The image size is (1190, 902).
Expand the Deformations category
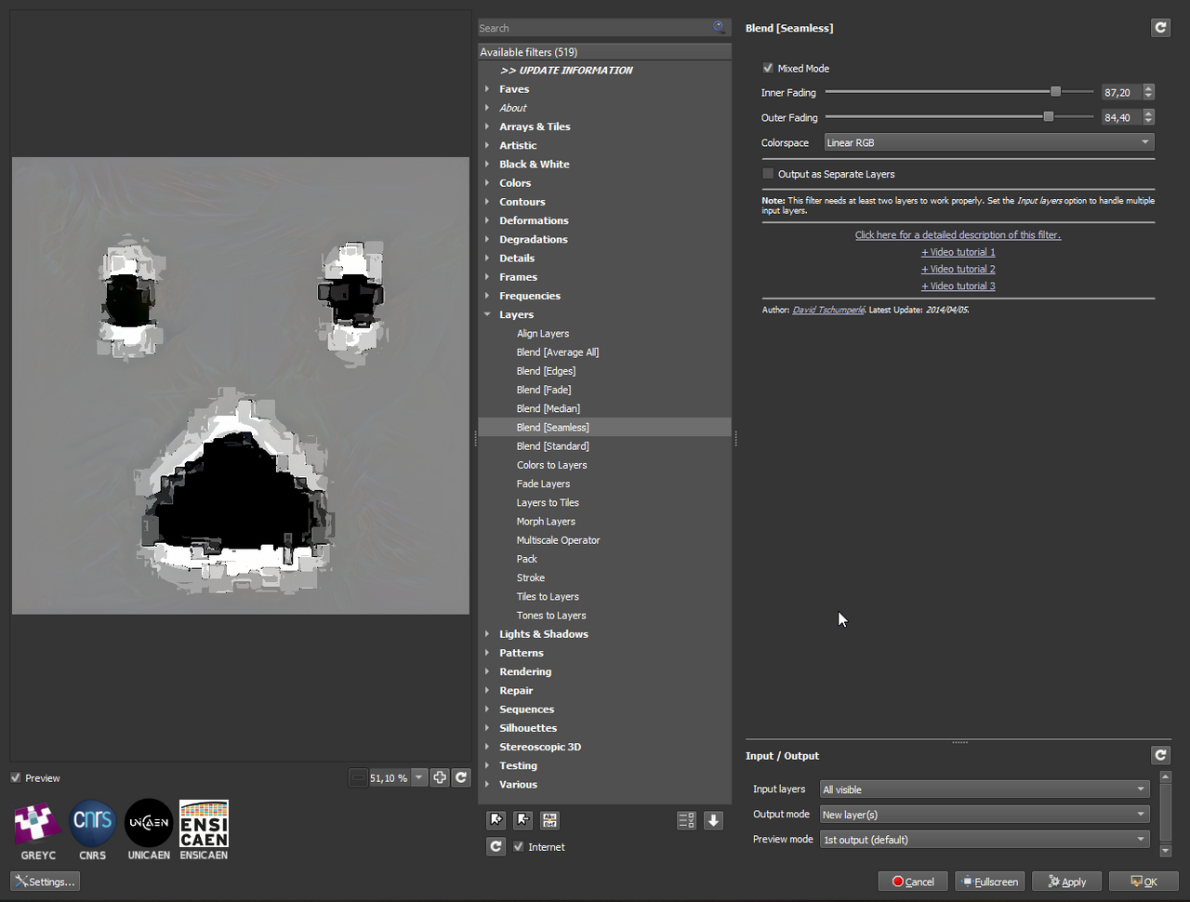coord(487,220)
